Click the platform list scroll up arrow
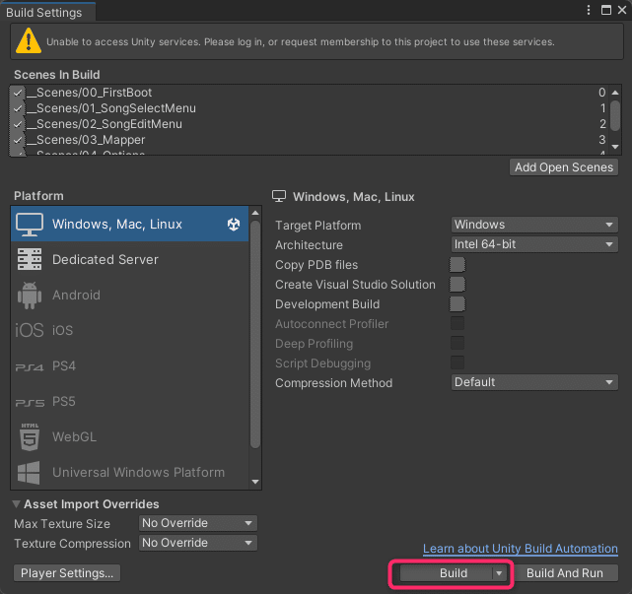 point(255,213)
